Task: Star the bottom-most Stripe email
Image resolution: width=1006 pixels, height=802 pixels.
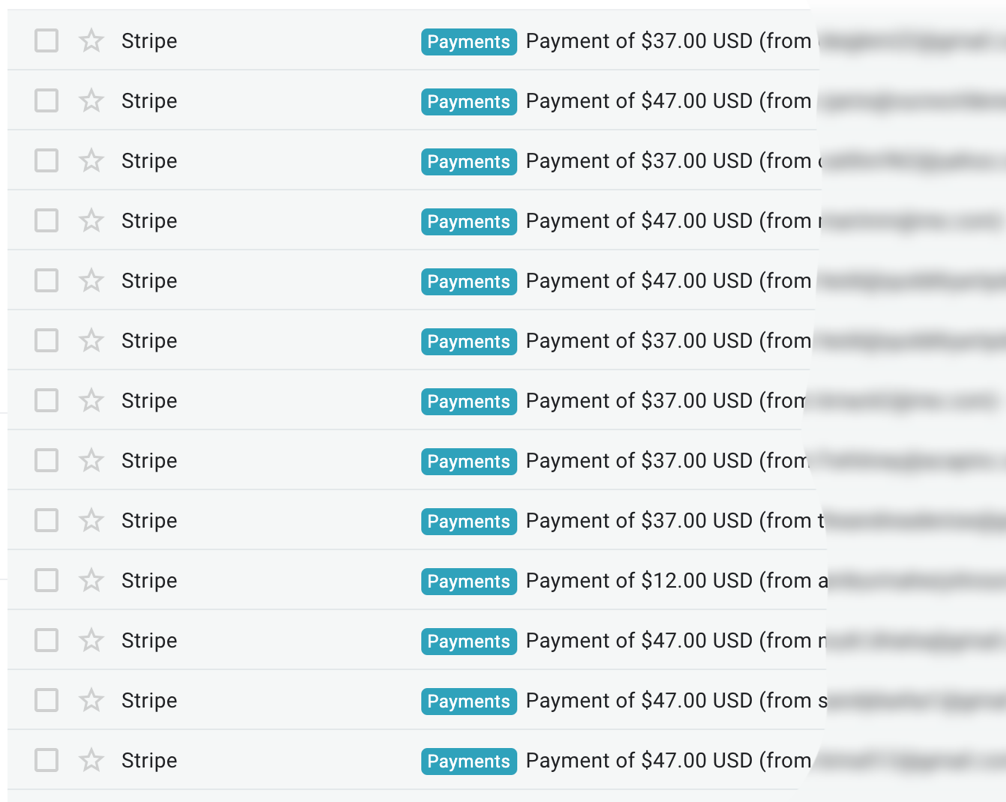Action: (91, 760)
